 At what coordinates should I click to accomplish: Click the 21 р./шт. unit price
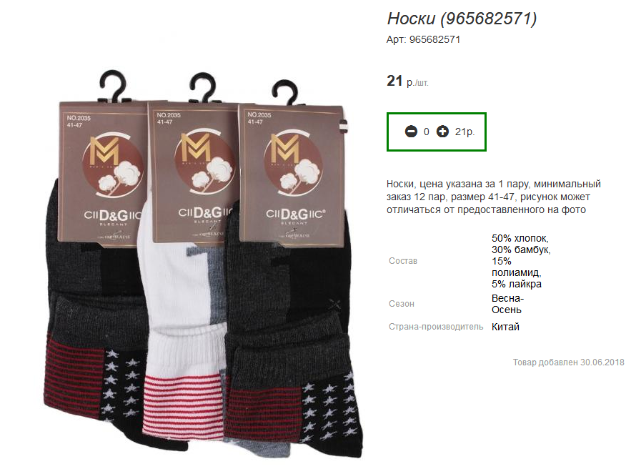[x=407, y=81]
